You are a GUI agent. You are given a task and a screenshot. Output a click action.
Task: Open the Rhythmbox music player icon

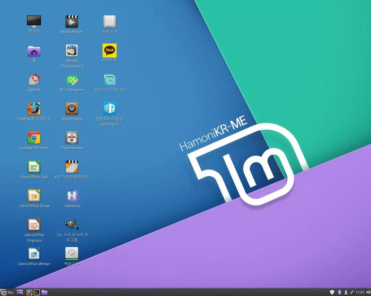pos(72,109)
